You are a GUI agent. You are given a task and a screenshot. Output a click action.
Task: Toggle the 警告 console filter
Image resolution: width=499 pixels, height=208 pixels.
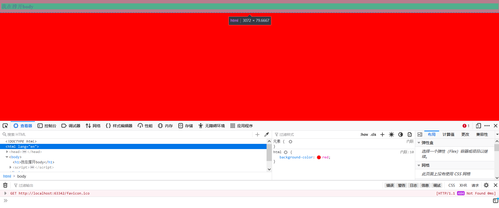tap(402, 185)
